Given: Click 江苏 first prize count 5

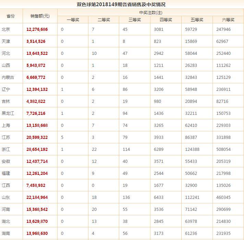Looking at the screenshot, I should pyautogui.click(x=62, y=137).
